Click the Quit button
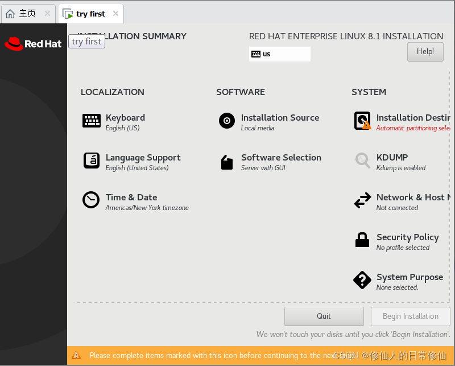 pyautogui.click(x=324, y=316)
